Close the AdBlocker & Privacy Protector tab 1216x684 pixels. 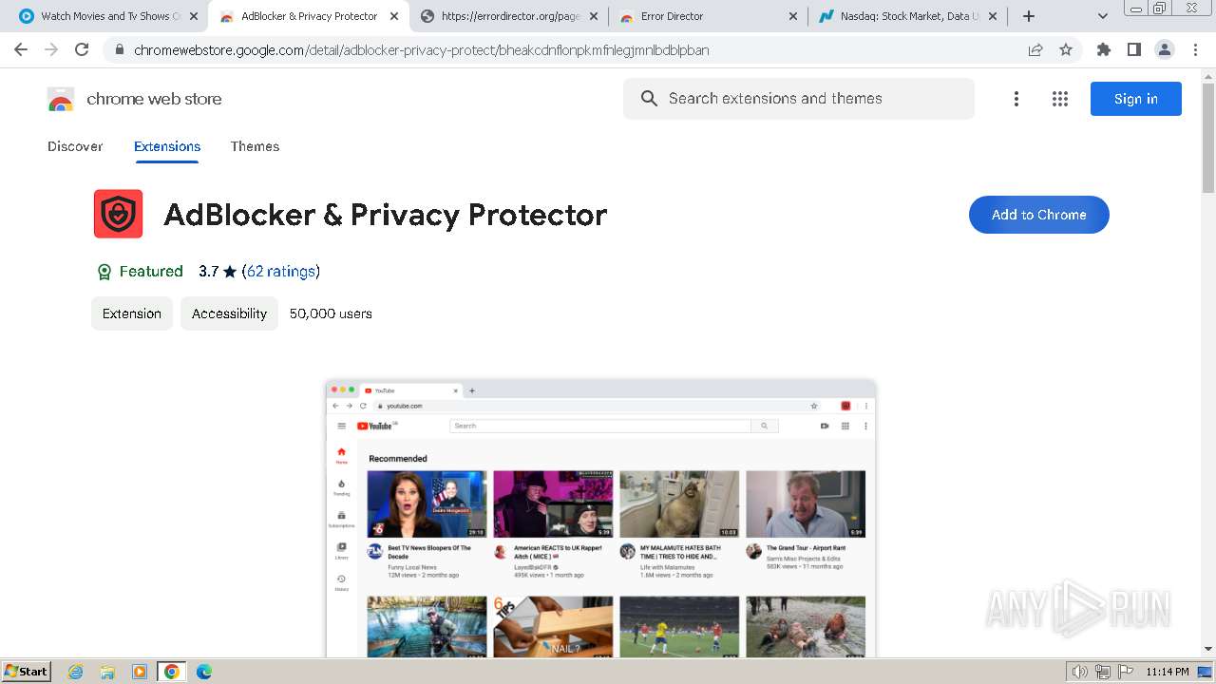tap(394, 16)
